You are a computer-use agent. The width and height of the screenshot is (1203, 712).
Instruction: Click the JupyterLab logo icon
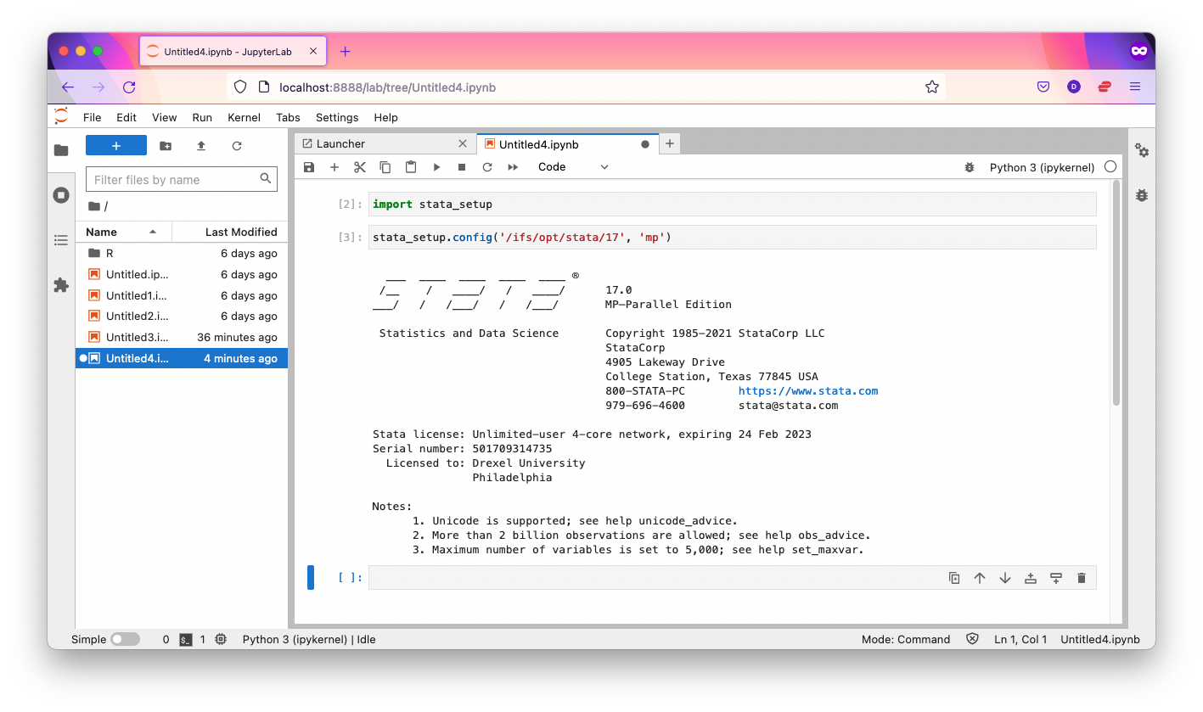point(61,116)
